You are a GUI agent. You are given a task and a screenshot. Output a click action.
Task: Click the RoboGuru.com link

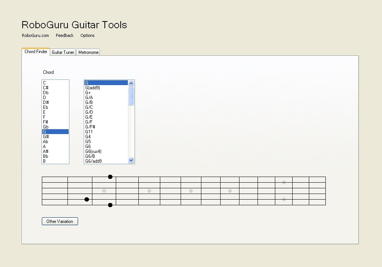35,35
